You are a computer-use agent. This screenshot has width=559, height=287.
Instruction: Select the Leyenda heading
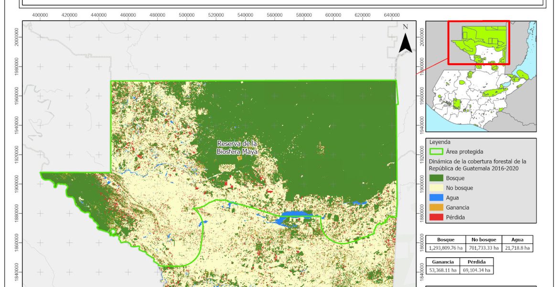[x=440, y=142]
